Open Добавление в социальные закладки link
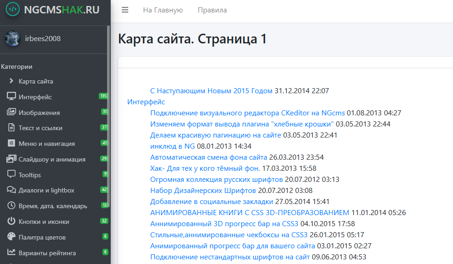This screenshot has height=264, width=453. [x=211, y=202]
